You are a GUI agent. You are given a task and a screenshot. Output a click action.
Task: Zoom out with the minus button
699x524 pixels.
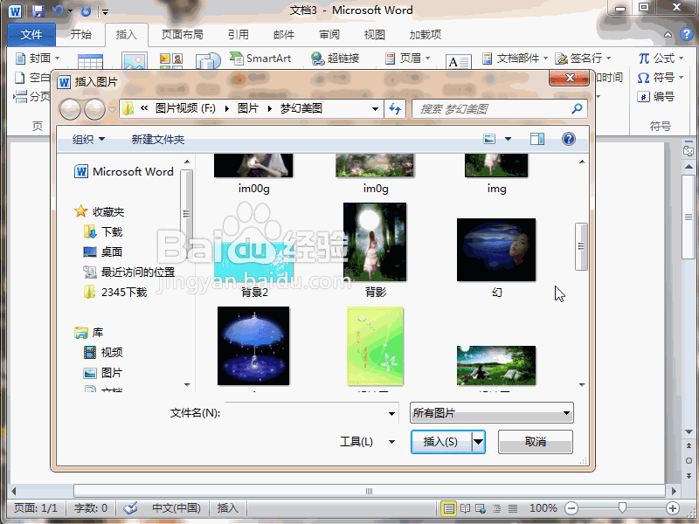(x=571, y=508)
